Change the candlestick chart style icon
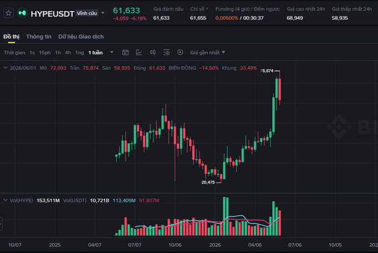Screen dimensions: 378x253 (x=153, y=52)
